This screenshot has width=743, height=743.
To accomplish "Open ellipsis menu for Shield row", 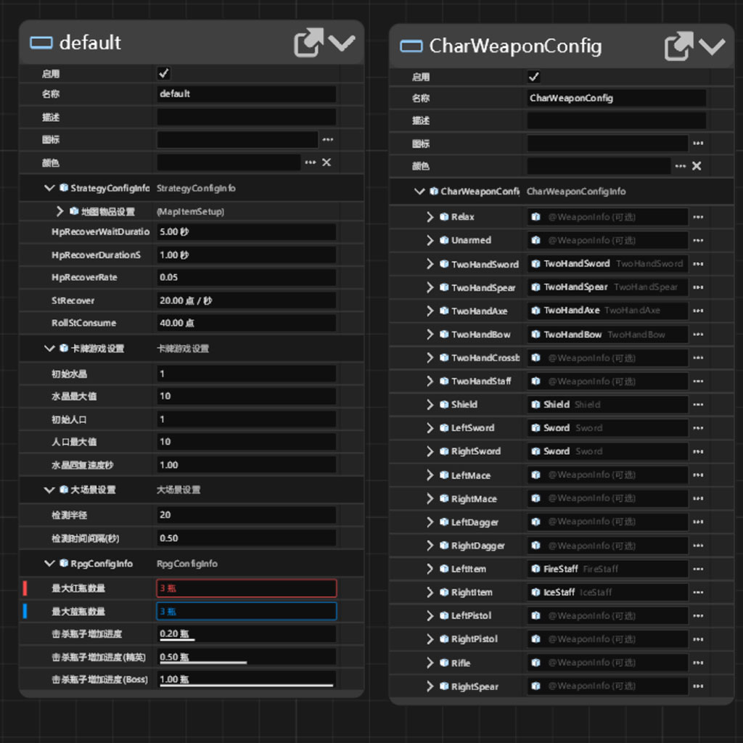I will (698, 405).
